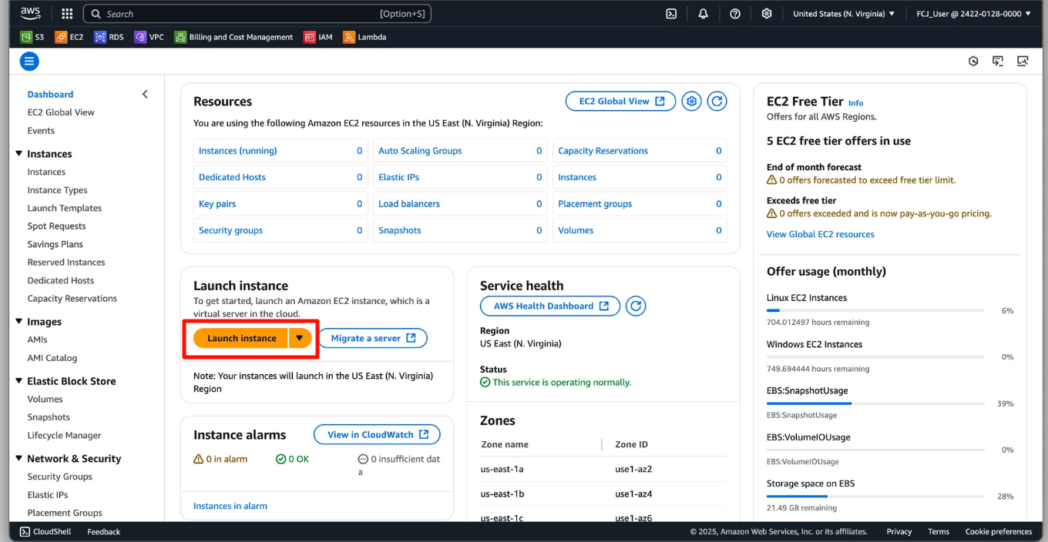Collapse the sidebar with the chevron

[x=145, y=94]
